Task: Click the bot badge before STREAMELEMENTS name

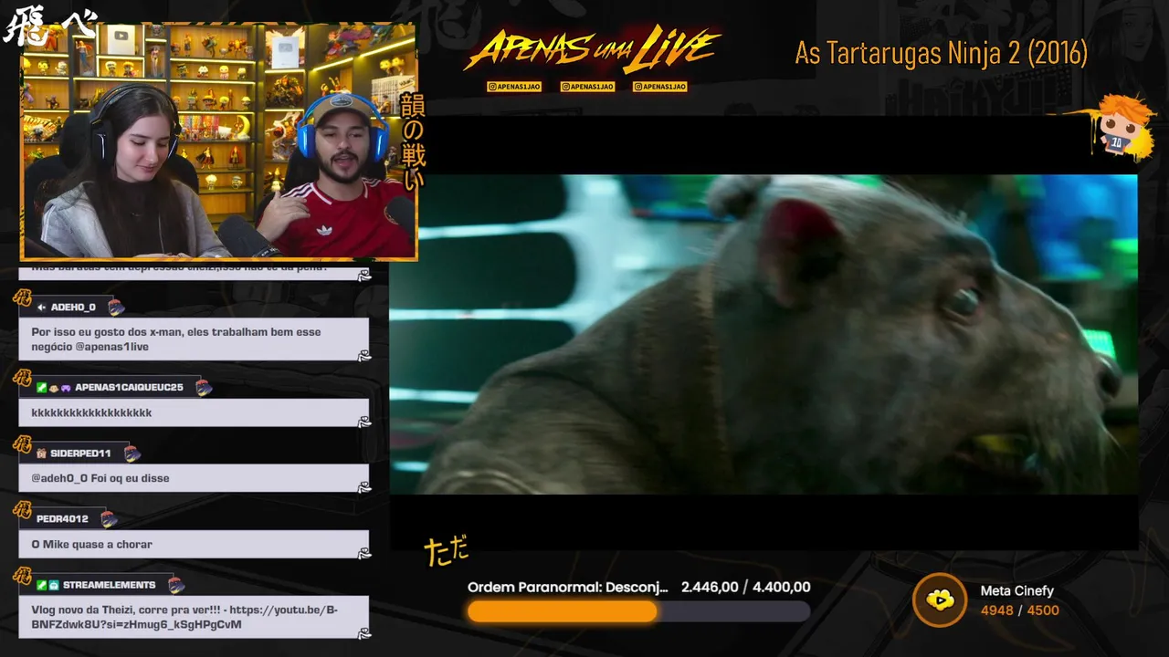Action: tap(54, 585)
